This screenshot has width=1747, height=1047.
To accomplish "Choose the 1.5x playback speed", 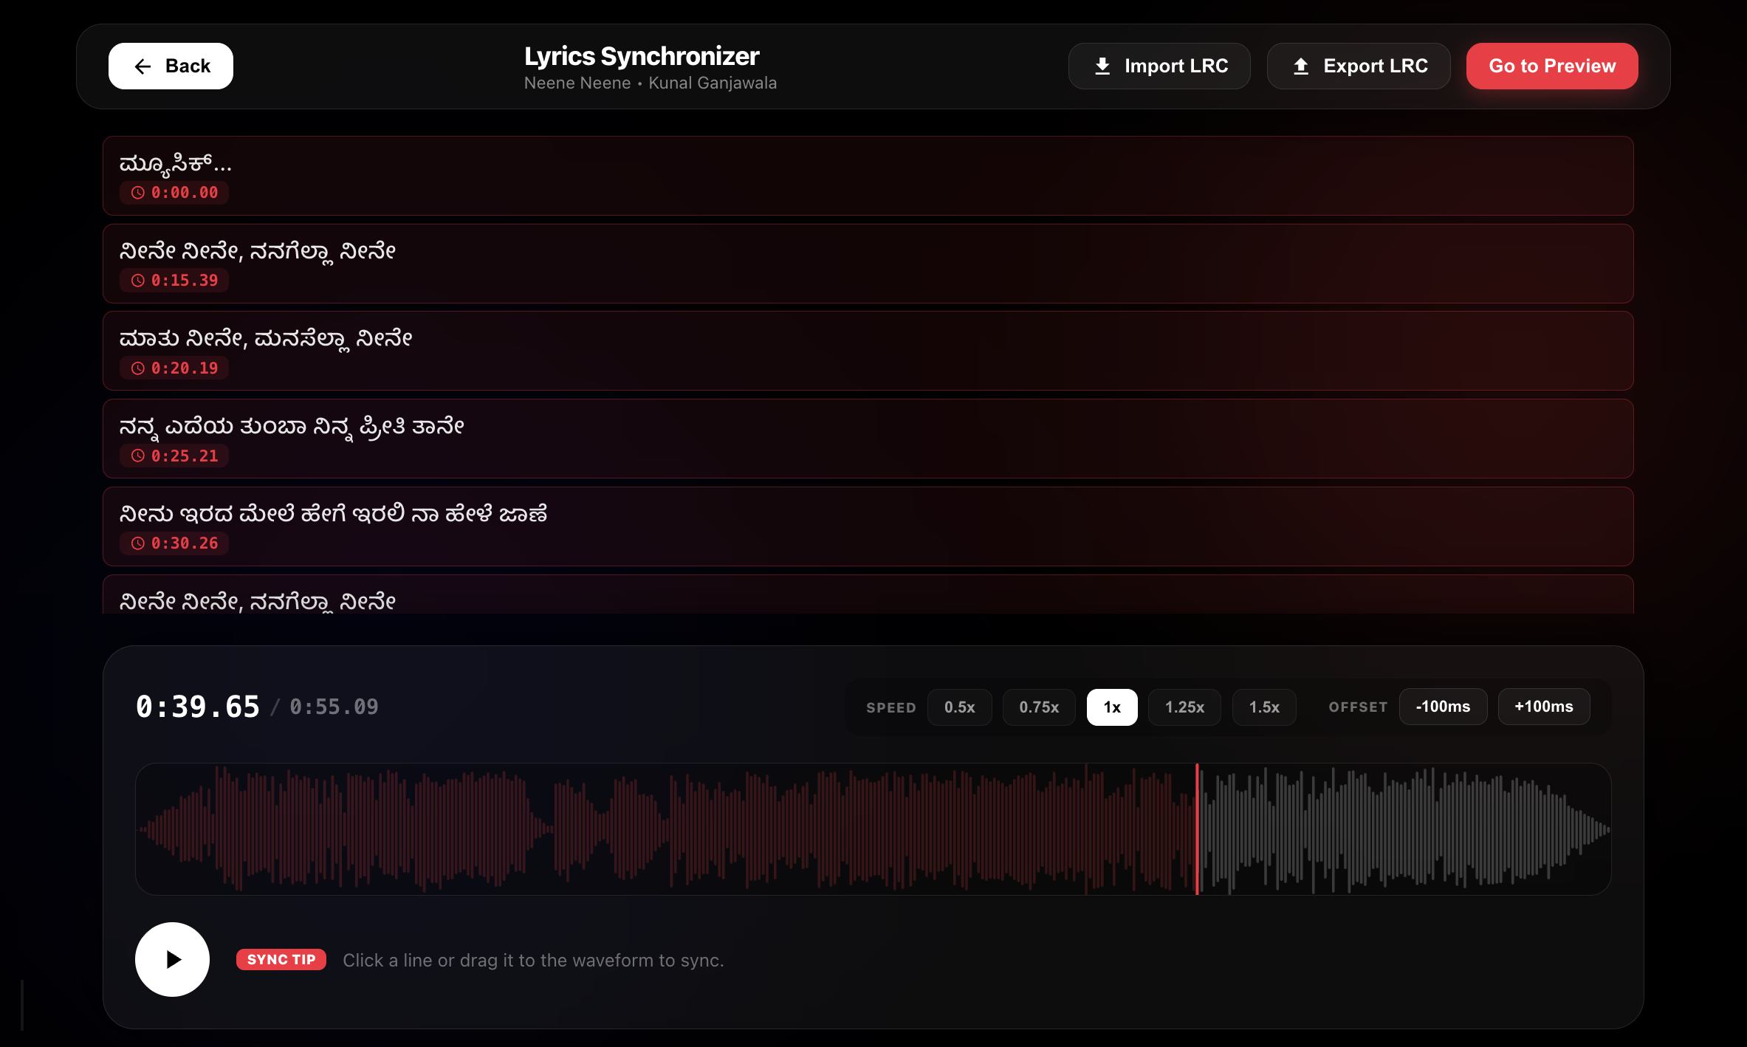I will (x=1264, y=707).
